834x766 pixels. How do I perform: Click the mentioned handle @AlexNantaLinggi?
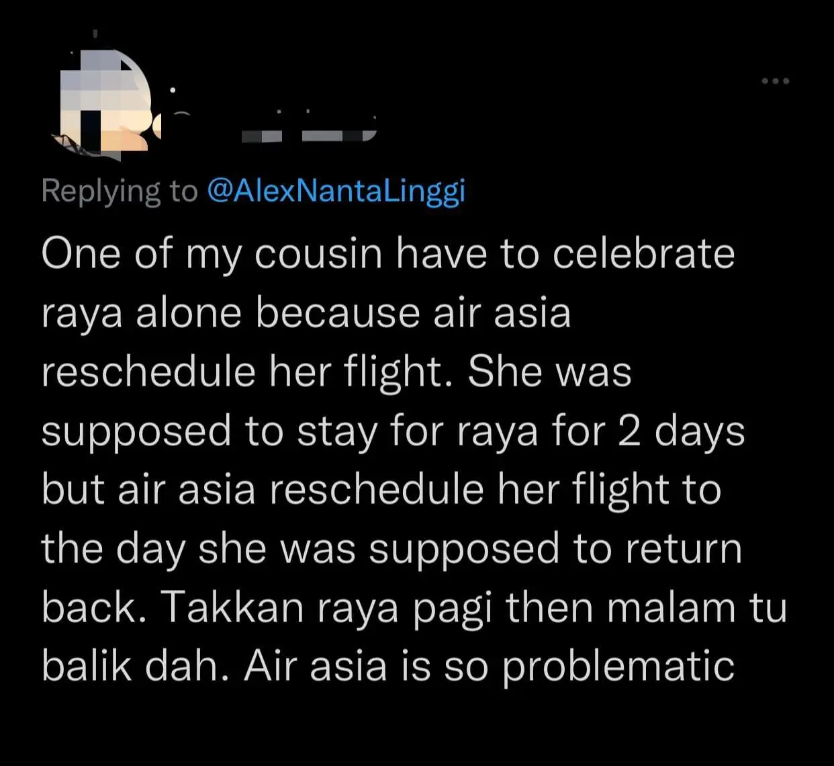tap(337, 190)
